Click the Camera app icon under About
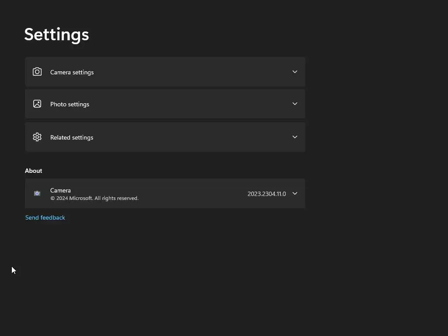The height and width of the screenshot is (336, 448). point(37,193)
